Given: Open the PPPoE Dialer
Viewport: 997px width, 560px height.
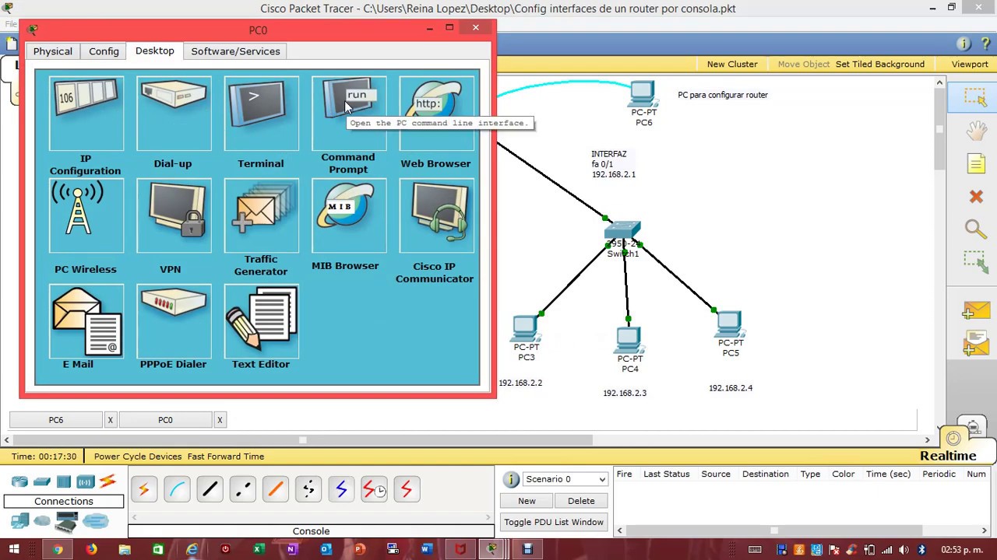Looking at the screenshot, I should coord(173,321).
